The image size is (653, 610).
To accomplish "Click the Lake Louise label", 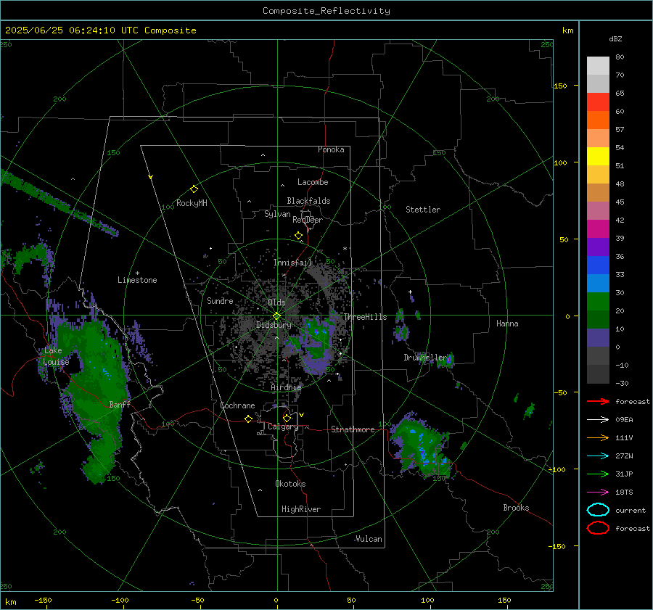I will [56, 356].
